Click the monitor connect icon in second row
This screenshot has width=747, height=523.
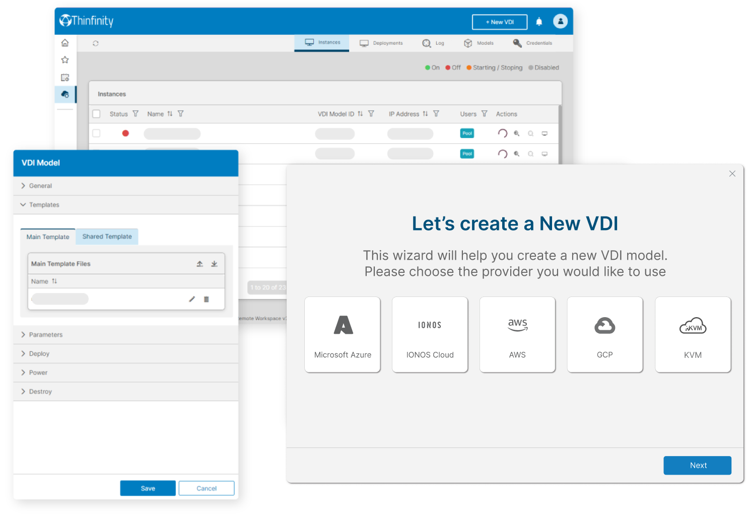pyautogui.click(x=545, y=154)
